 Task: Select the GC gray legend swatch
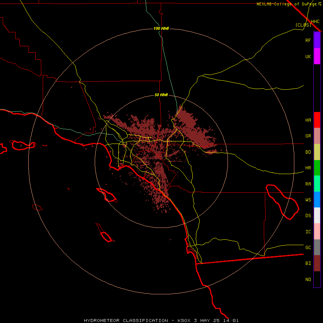pyautogui.click(x=317, y=247)
